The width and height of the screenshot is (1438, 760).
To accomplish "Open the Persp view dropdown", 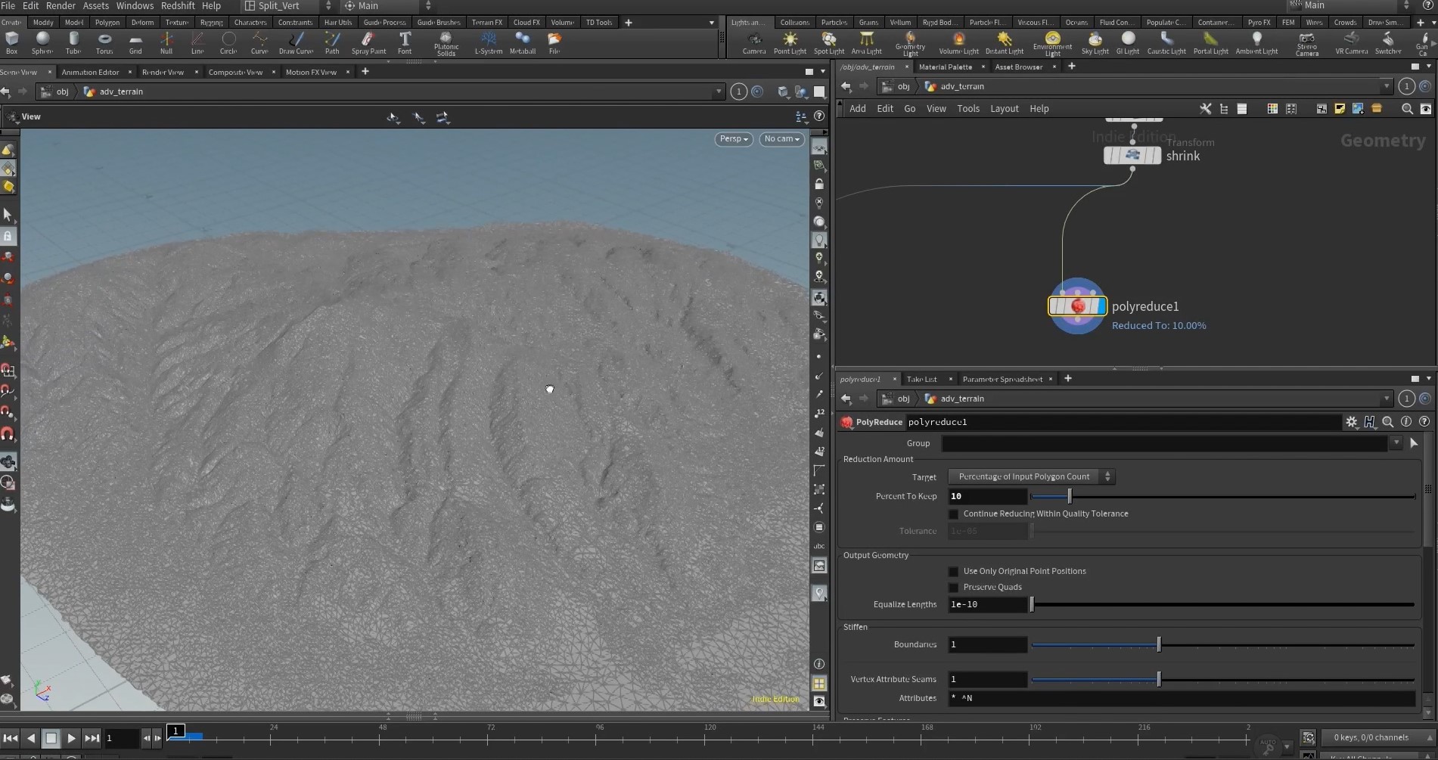I will pos(732,139).
